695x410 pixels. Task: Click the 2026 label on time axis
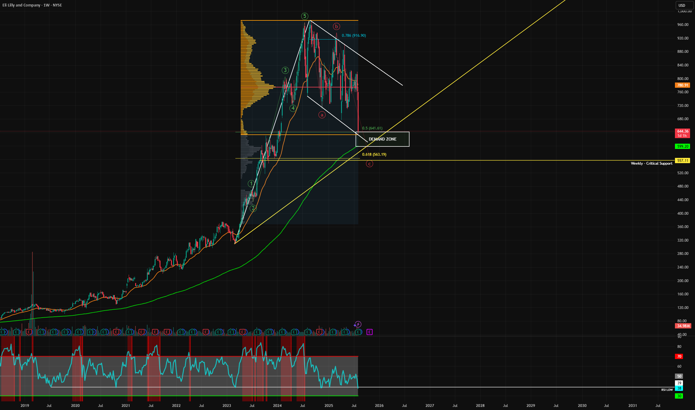coord(379,406)
